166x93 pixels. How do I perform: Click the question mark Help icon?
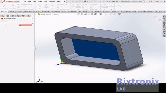(x=149, y=1)
